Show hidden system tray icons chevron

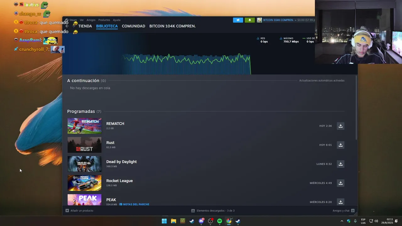pos(342,221)
